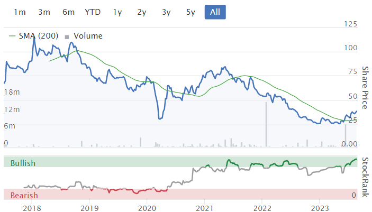This screenshot has width=372, height=212.
Task: Switch to the 1y view
Action: [x=117, y=12]
